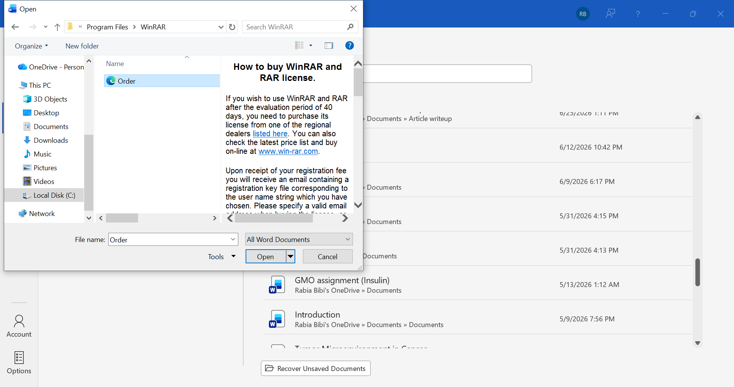
Task: Click Recover Unsaved Documents button
Action: tap(316, 368)
